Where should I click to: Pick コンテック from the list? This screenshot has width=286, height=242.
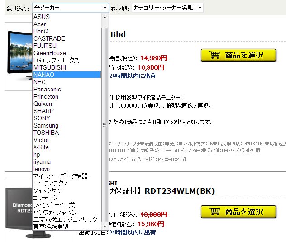[67, 198]
